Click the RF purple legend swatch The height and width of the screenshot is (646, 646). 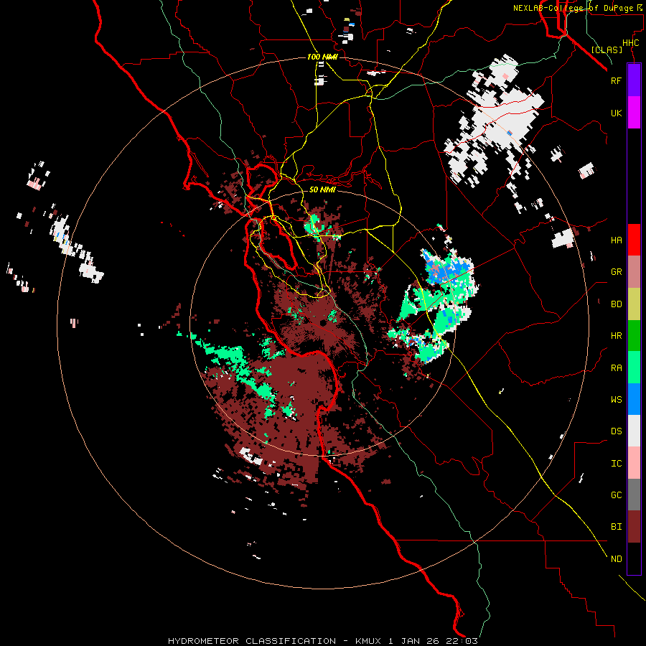click(x=634, y=80)
